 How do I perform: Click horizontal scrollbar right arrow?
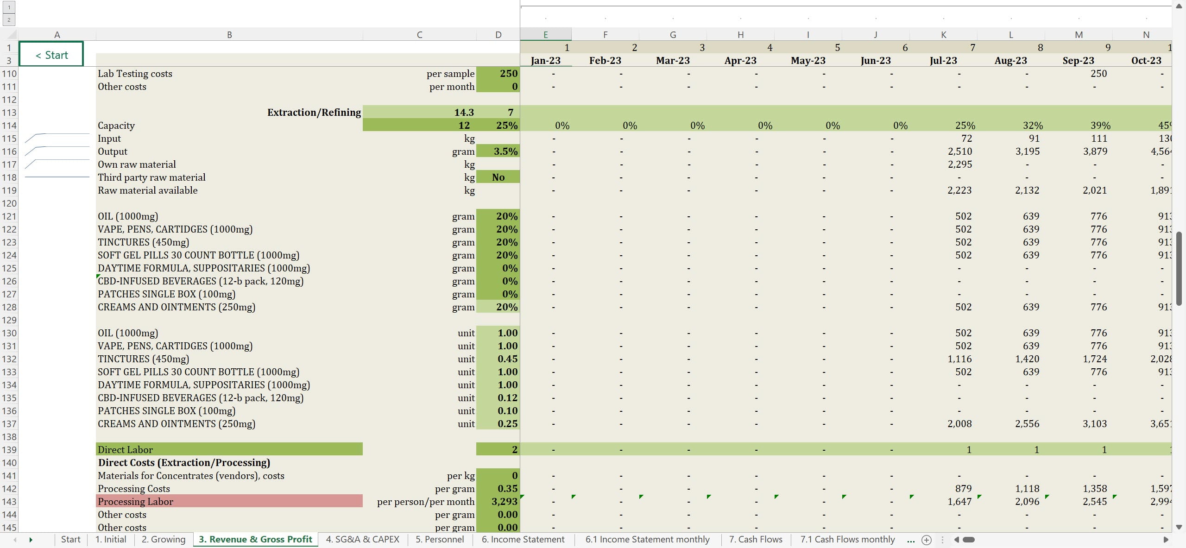coord(1166,540)
